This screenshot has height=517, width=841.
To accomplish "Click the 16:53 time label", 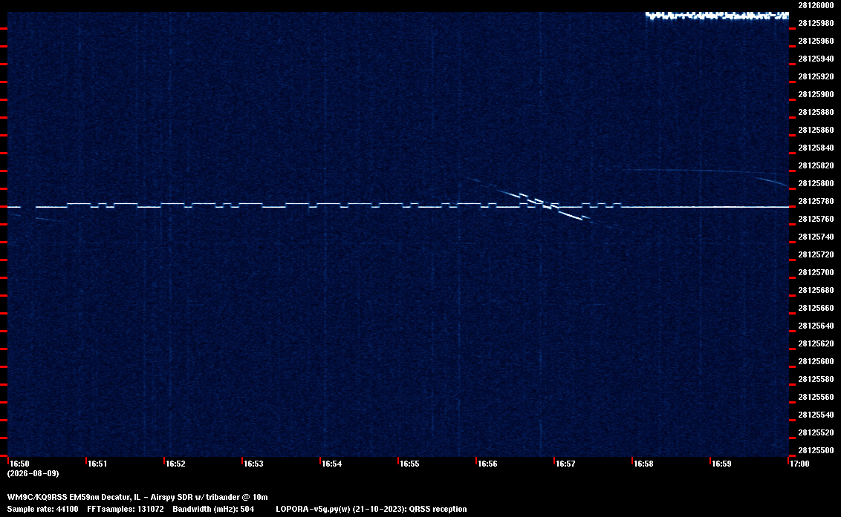I will click(x=253, y=464).
